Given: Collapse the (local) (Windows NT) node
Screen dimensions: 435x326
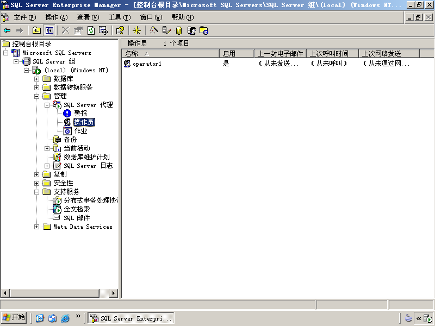Looking at the screenshot, I should (26, 70).
